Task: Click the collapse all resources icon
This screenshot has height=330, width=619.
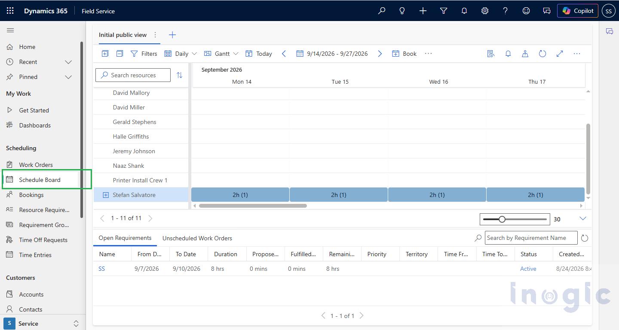Action: pos(120,54)
